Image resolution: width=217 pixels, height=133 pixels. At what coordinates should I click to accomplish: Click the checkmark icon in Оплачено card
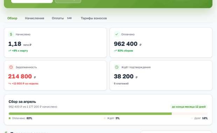pos(117,34)
